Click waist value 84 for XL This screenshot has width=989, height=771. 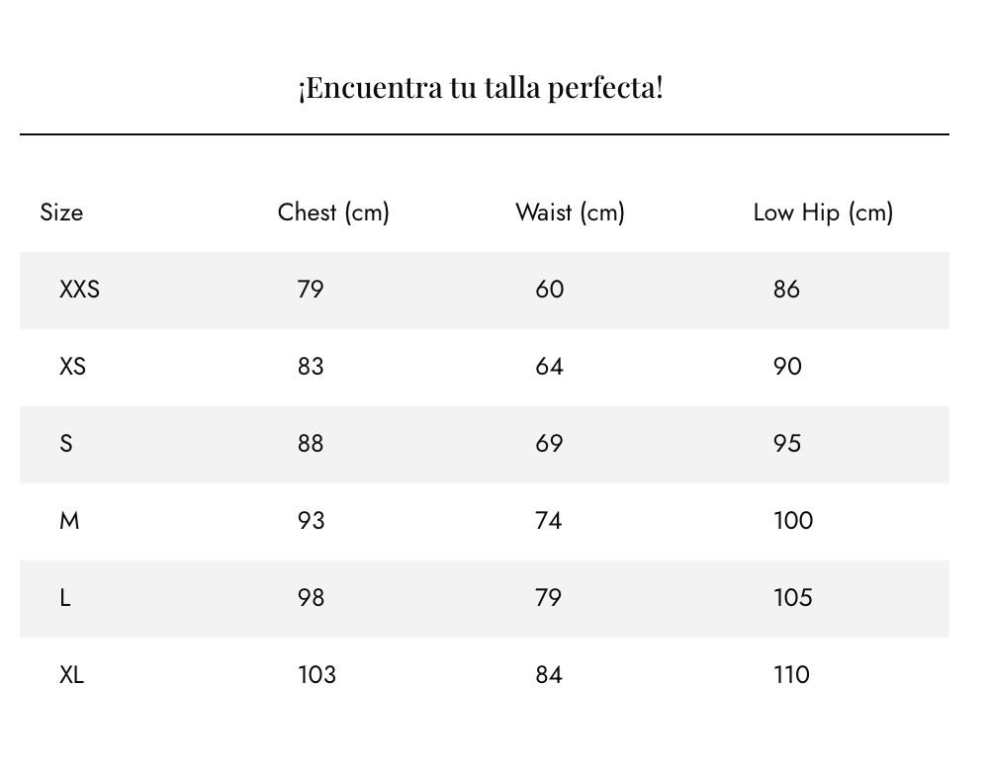549,675
